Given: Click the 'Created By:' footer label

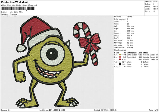Looking at the screenshot, I should click(6, 110).
